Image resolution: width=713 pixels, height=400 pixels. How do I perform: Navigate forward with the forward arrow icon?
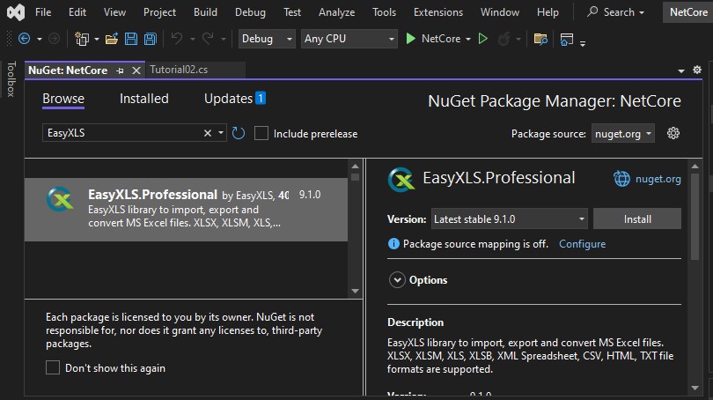click(54, 39)
